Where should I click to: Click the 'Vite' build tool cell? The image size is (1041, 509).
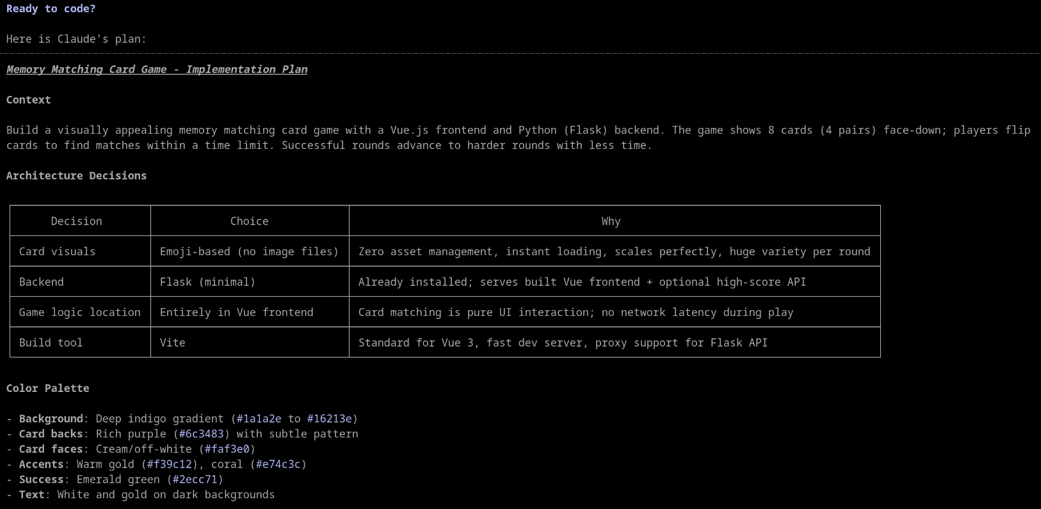tap(172, 343)
